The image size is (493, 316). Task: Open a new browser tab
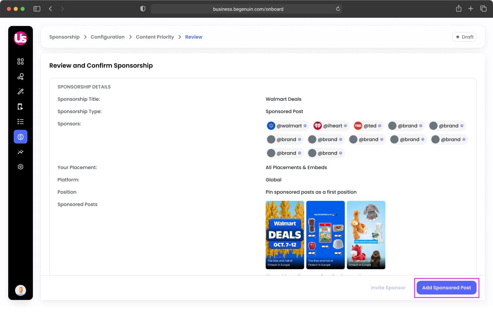click(471, 9)
